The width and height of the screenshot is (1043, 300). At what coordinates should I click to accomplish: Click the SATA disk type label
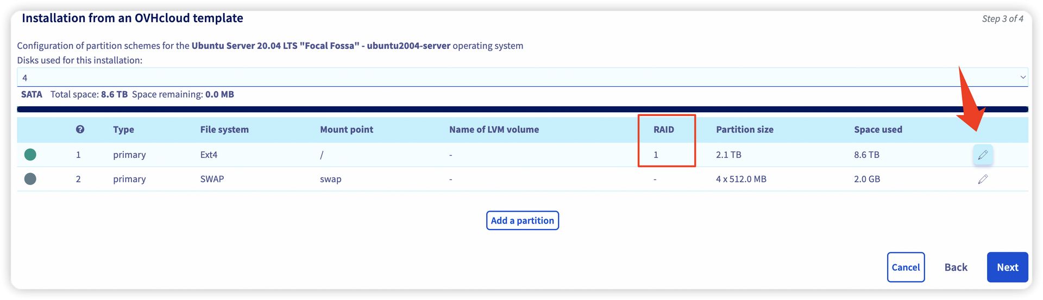pyautogui.click(x=32, y=94)
